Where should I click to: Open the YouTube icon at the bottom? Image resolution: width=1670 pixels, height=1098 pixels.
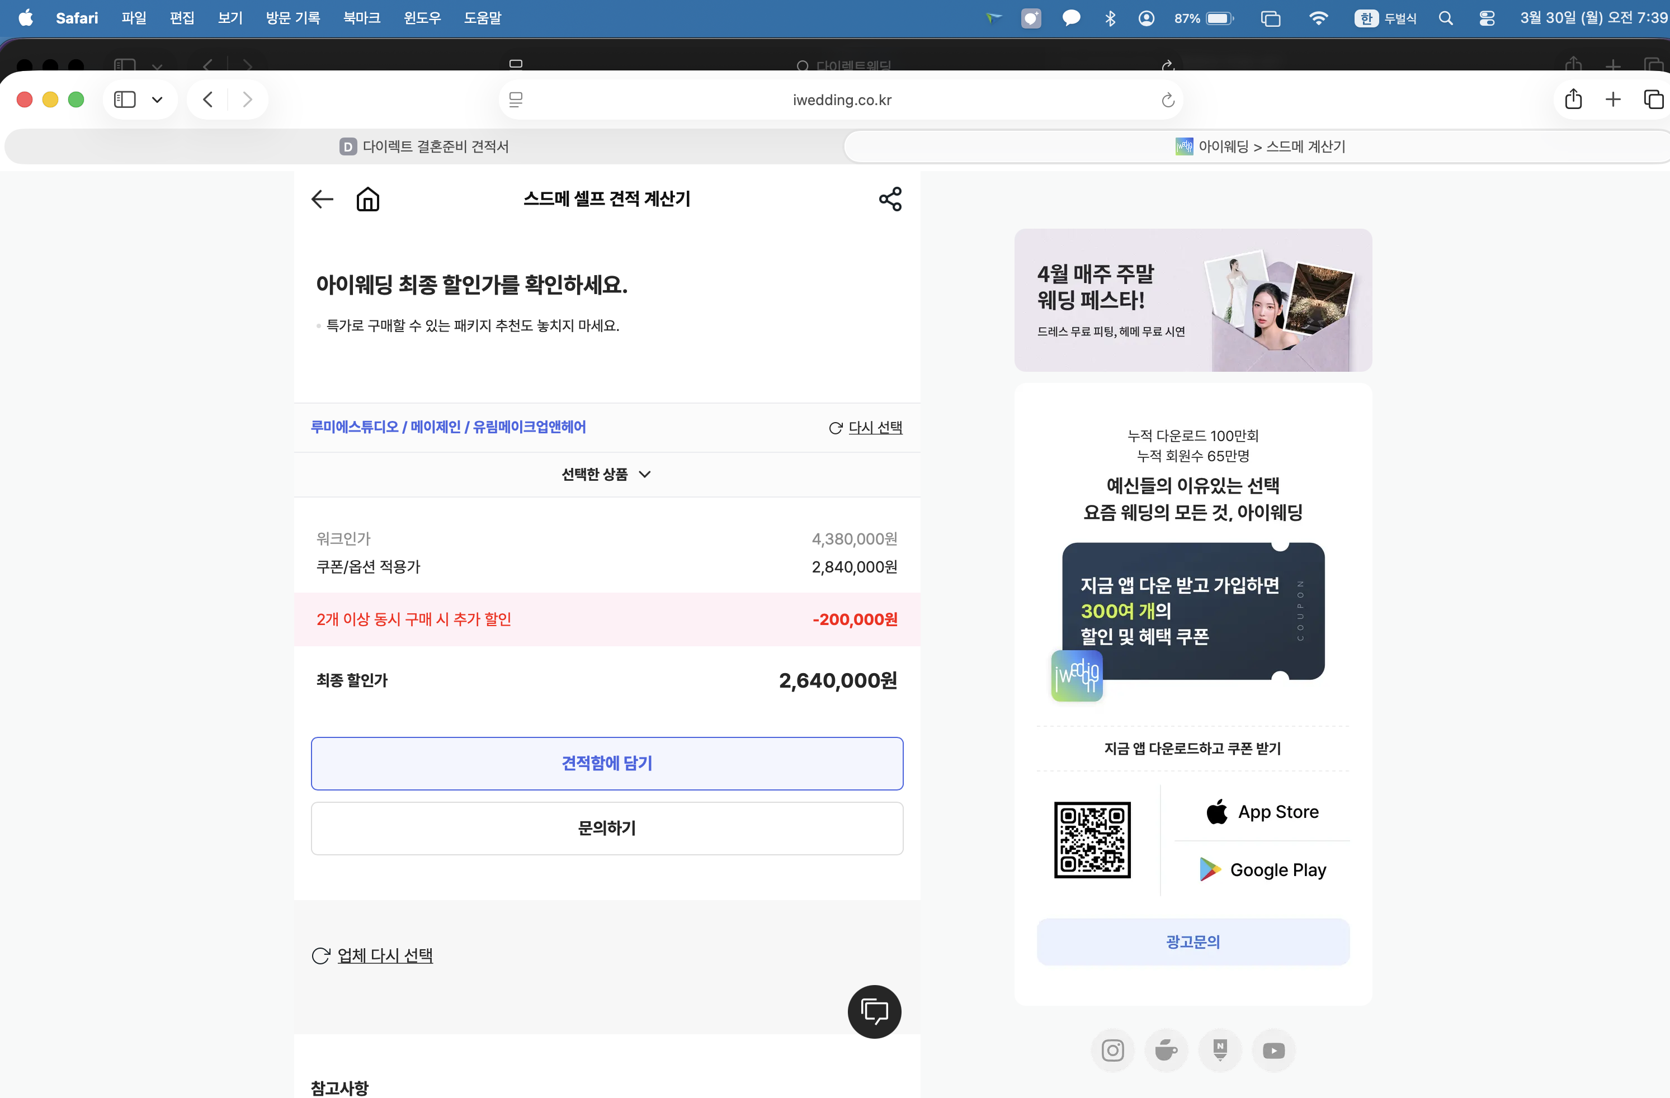(1273, 1050)
